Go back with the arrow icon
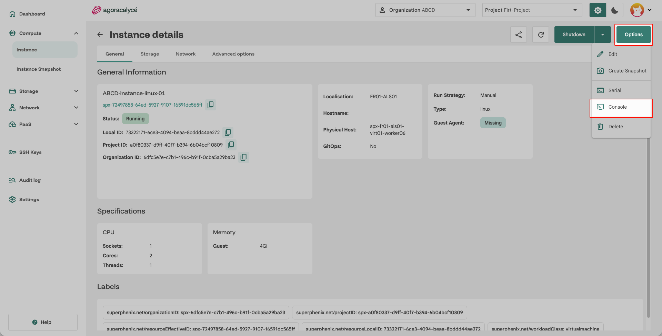This screenshot has width=662, height=336. tap(100, 34)
